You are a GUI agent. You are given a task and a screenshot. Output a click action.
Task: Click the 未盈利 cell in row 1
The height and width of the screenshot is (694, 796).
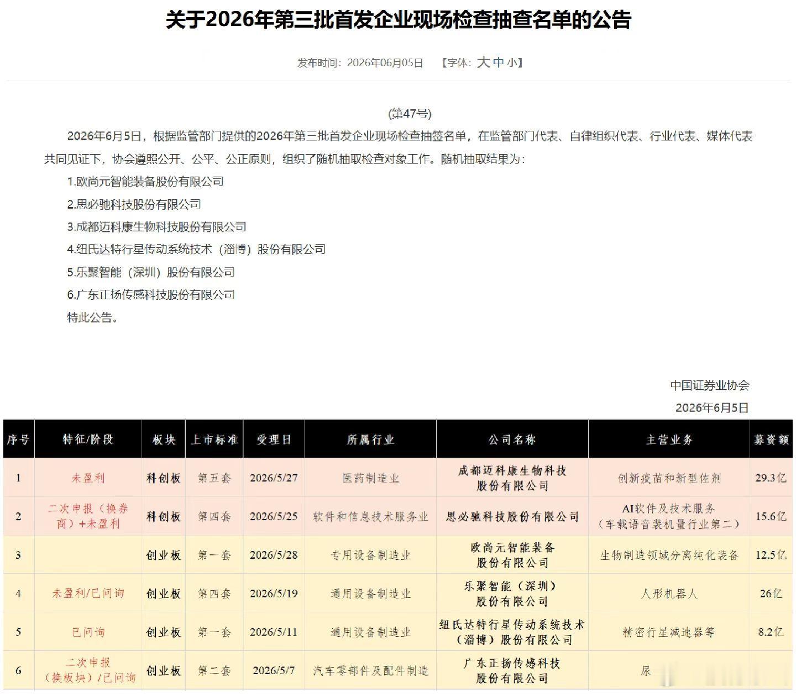tap(88, 478)
